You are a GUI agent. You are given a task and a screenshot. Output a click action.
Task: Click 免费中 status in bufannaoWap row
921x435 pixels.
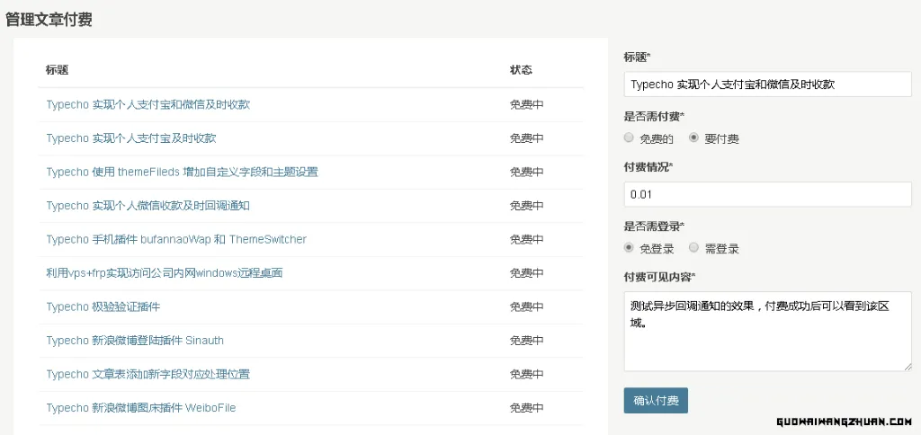click(x=526, y=239)
